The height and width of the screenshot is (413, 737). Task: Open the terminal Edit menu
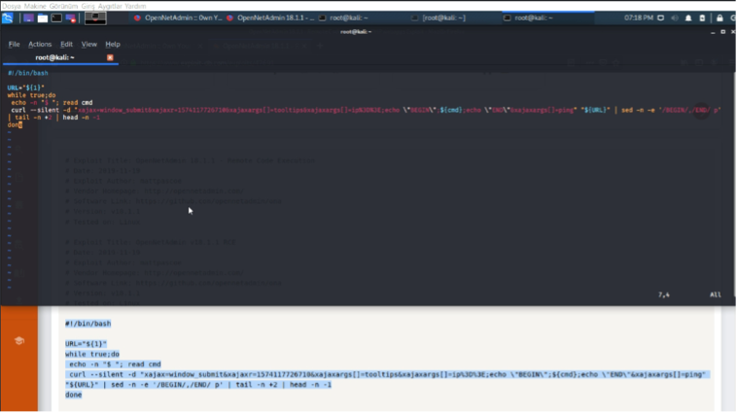tap(66, 44)
